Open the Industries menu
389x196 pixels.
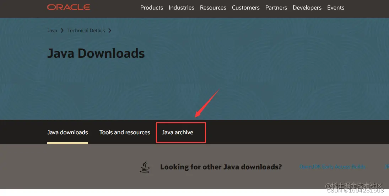[x=181, y=8]
